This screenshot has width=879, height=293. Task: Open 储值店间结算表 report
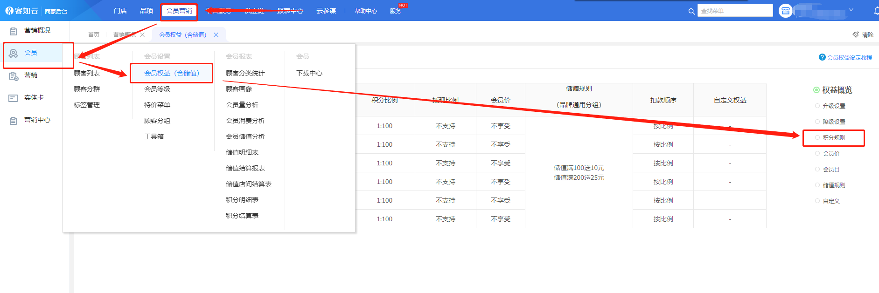click(x=249, y=184)
